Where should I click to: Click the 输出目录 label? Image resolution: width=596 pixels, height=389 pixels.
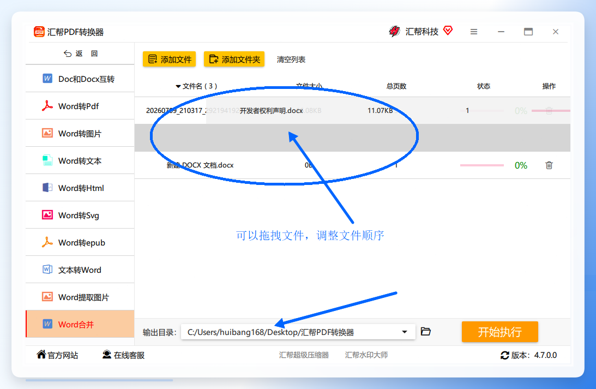[x=159, y=332]
